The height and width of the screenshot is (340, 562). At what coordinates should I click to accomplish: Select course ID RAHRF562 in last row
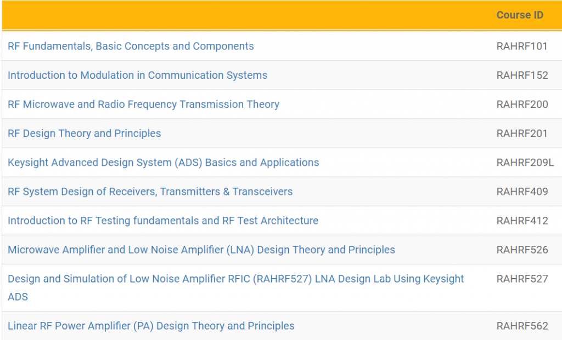tap(522, 326)
